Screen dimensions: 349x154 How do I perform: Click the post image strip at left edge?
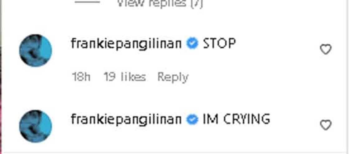[1, 77]
